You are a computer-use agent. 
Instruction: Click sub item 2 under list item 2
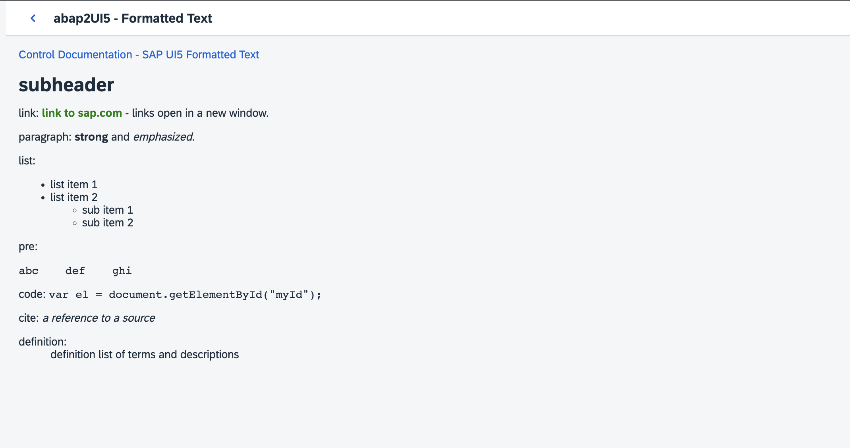pos(107,222)
